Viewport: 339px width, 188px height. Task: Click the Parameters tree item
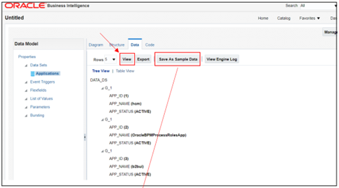coord(40,107)
